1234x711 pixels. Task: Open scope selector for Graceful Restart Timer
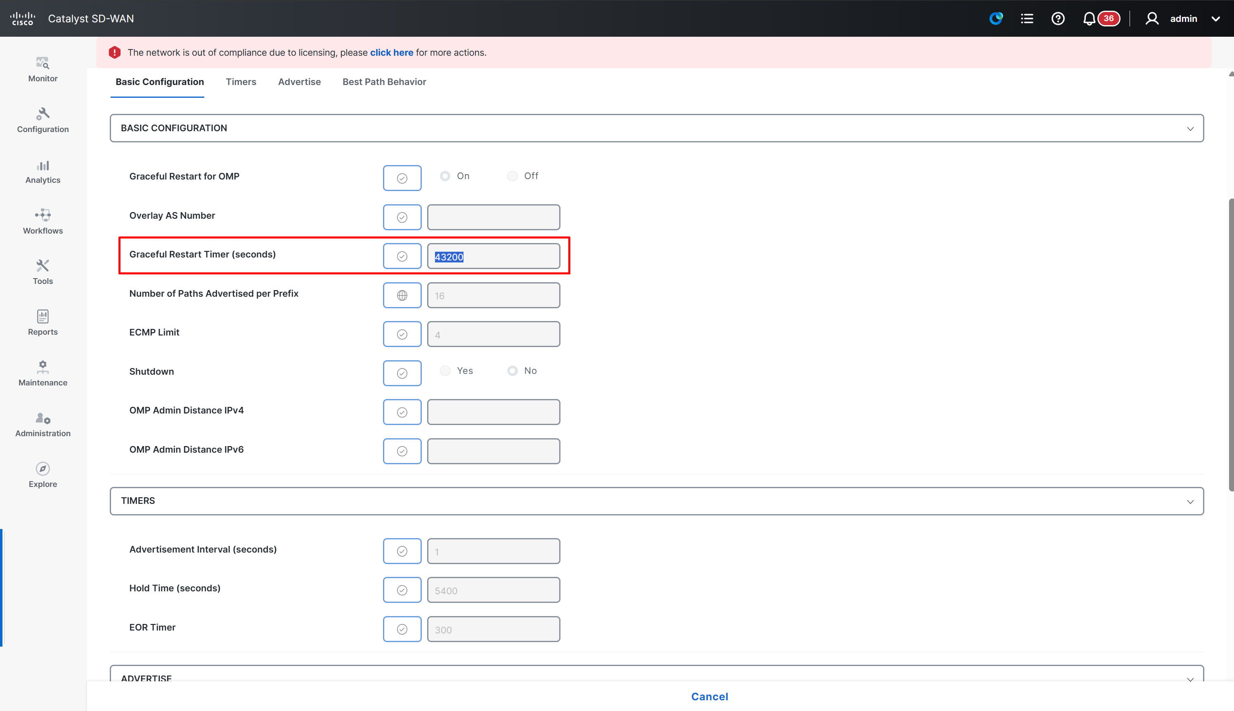[402, 256]
